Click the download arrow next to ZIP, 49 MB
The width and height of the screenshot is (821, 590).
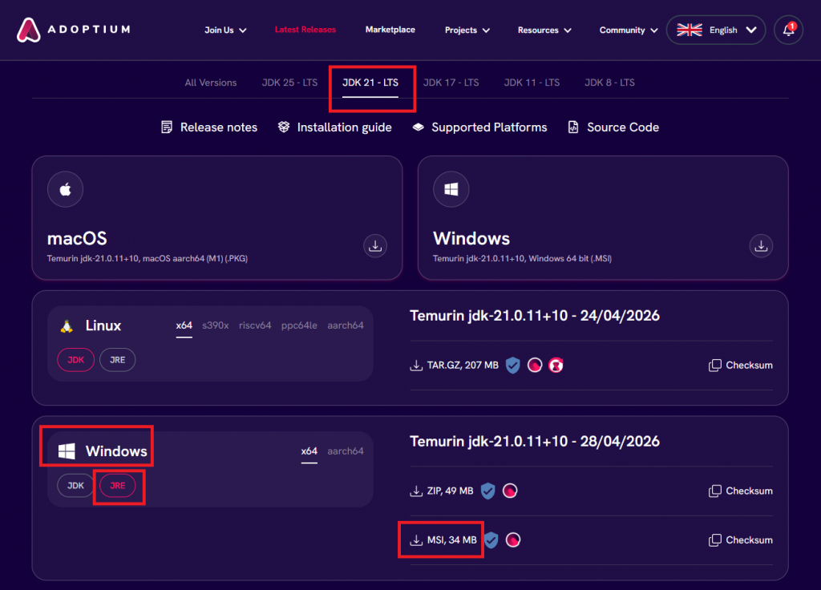point(416,491)
